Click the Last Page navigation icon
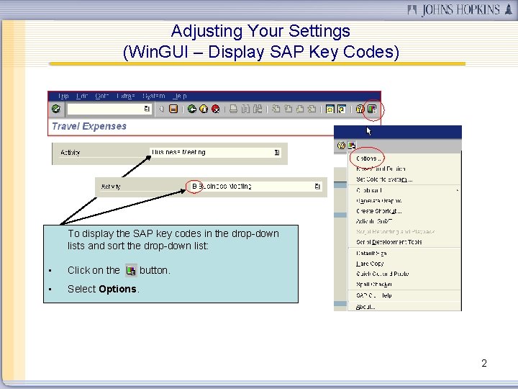Viewport: 518px width, 389px height. 312,109
